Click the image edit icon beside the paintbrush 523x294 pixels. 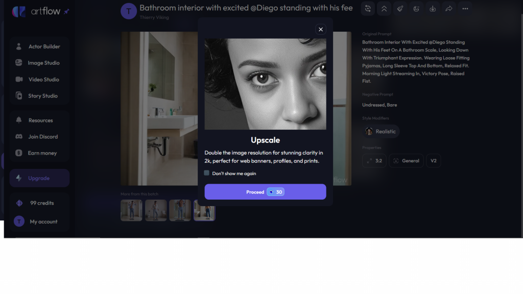416,9
